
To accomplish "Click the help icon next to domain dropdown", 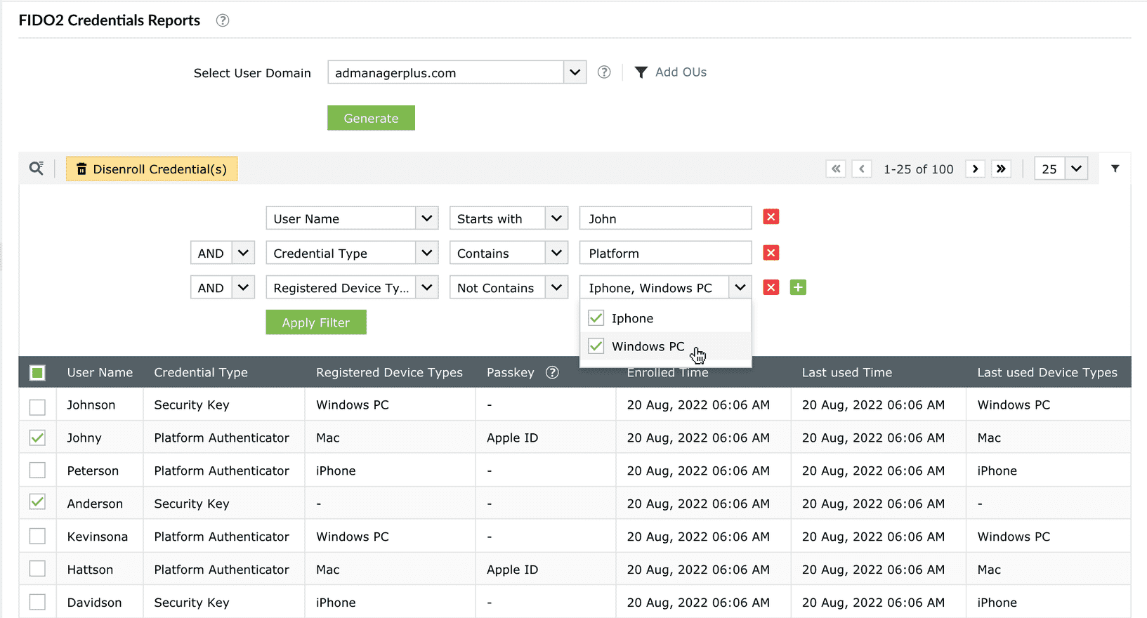I will 604,72.
